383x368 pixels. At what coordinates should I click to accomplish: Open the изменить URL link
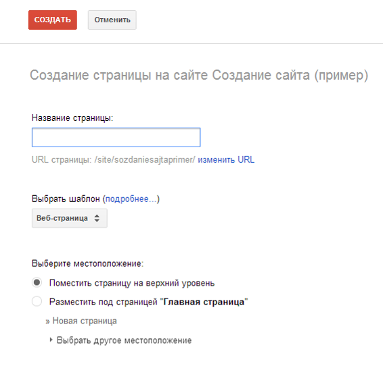226,159
